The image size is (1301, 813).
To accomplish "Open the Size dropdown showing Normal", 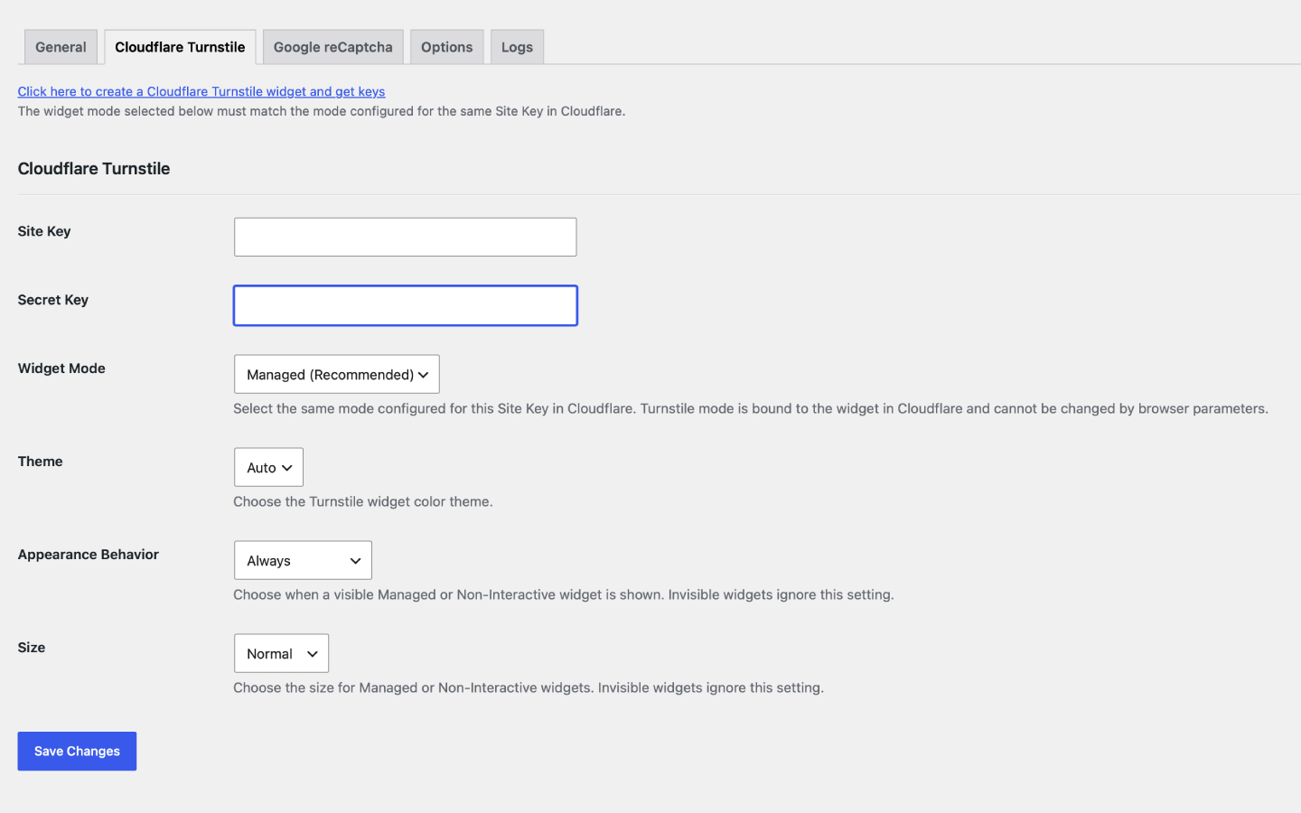I will 281,653.
